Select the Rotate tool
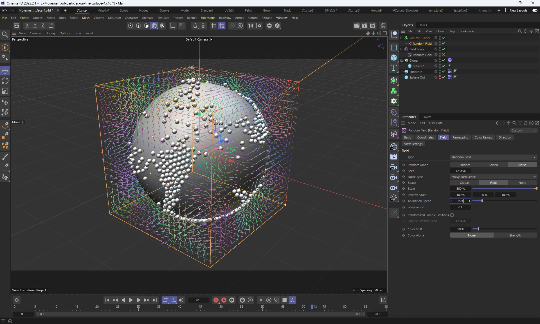Image resolution: width=540 pixels, height=324 pixels. [5, 81]
